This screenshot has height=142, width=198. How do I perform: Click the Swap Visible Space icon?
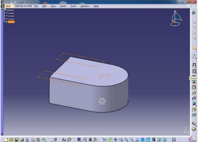point(165,140)
